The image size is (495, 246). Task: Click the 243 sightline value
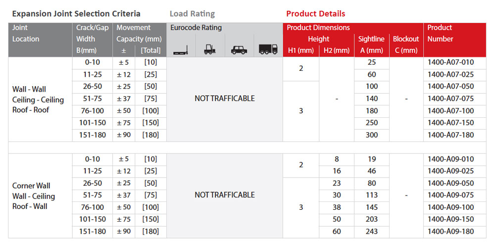372,232
